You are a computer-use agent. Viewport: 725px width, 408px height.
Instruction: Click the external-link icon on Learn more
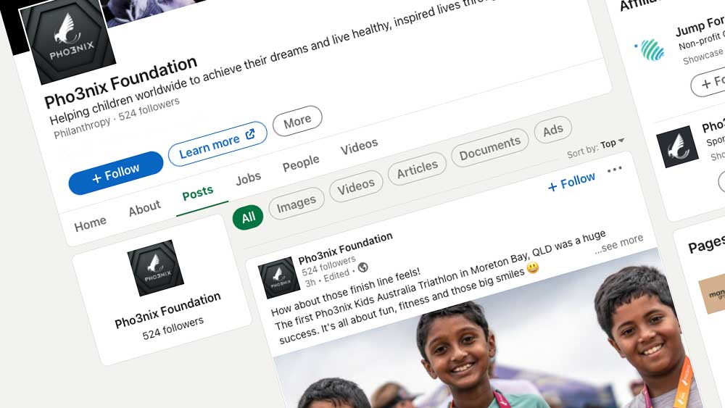(250, 134)
